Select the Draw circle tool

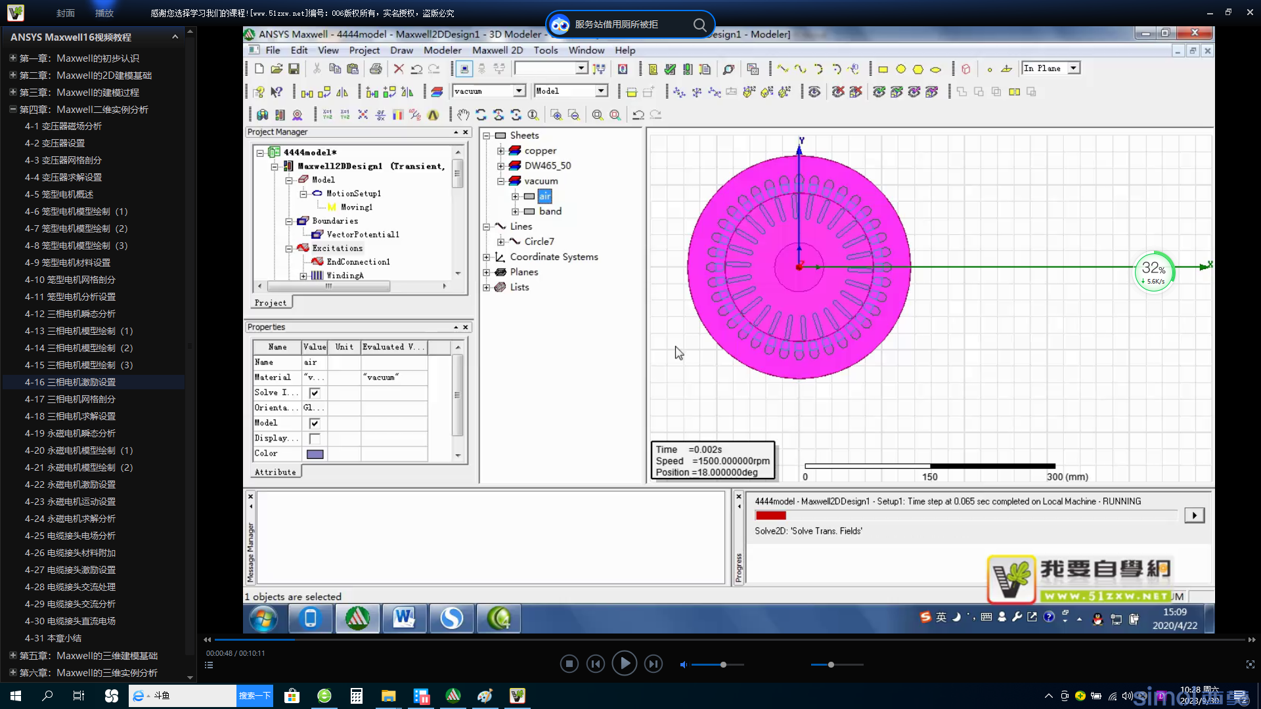tap(901, 69)
